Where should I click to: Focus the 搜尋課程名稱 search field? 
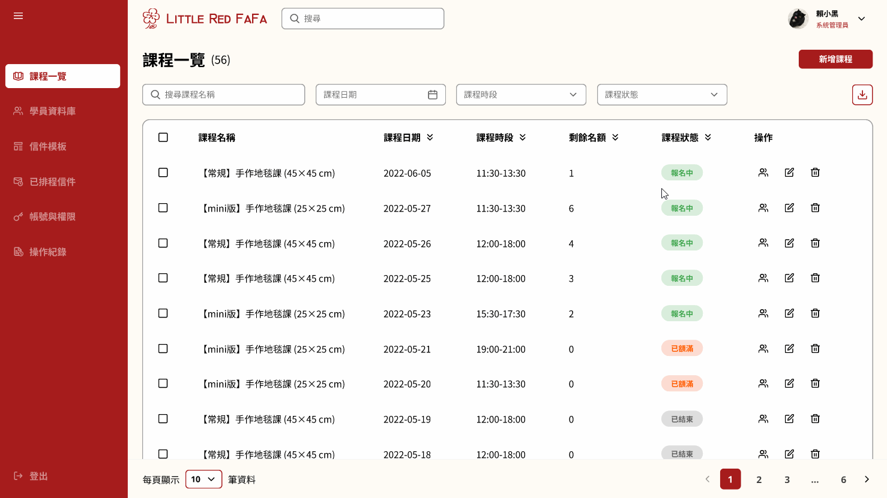[x=224, y=95]
